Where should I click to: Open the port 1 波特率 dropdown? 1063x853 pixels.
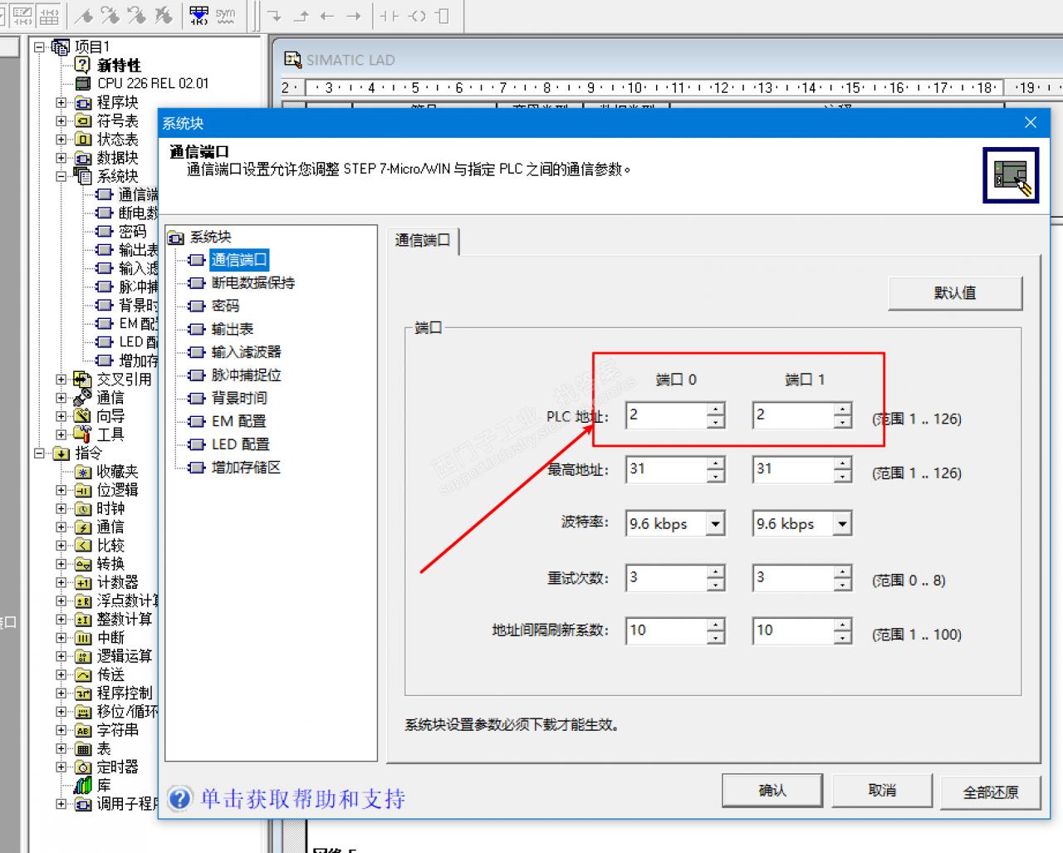pyautogui.click(x=842, y=523)
